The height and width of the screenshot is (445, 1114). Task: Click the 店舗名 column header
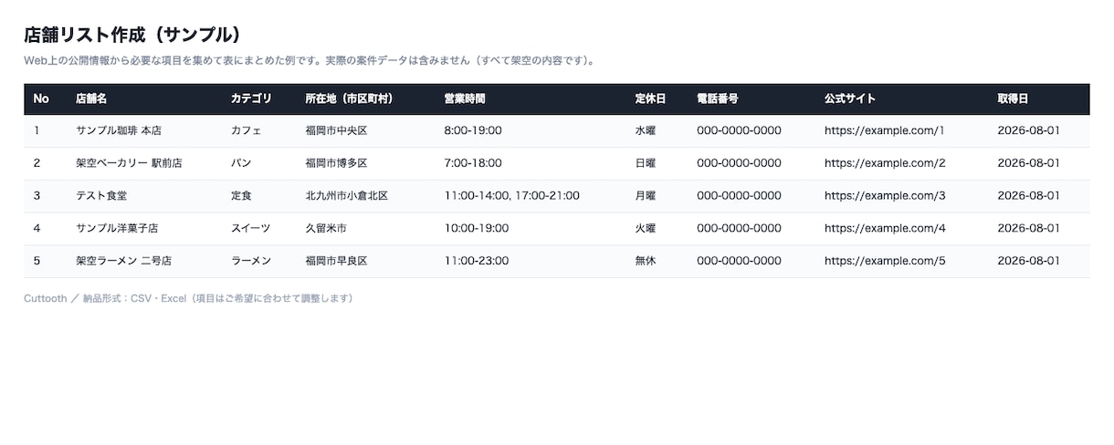91,98
